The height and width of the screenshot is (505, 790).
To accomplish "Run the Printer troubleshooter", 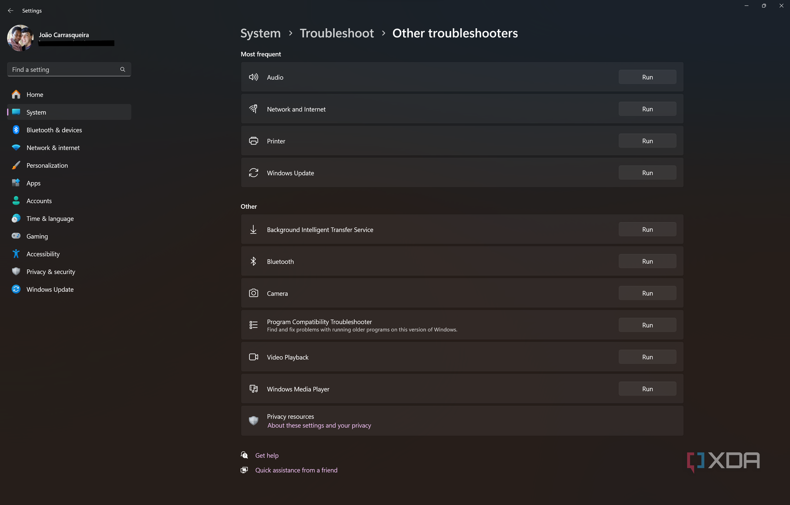I will 647,141.
